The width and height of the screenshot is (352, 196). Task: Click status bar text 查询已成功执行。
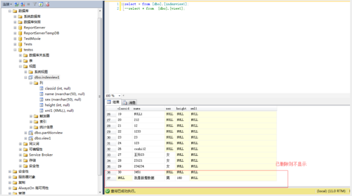pos(123,191)
